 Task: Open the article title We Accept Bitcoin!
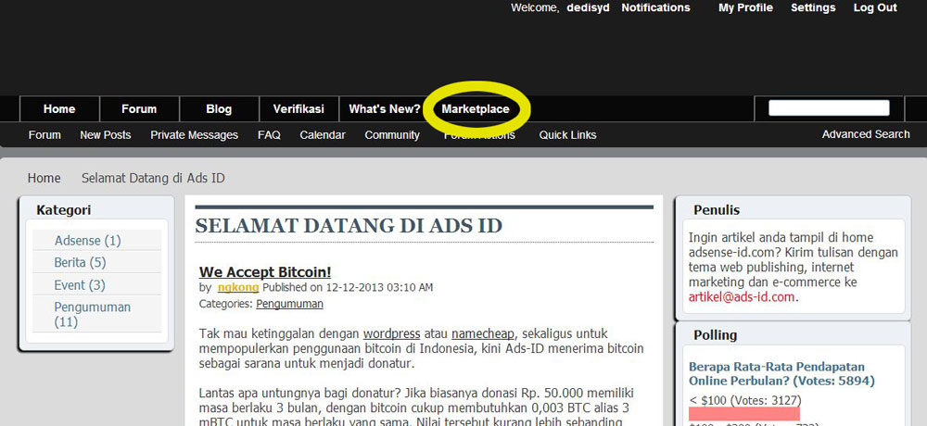pos(265,272)
